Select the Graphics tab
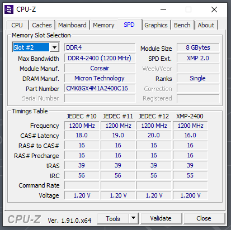This screenshot has width=231, height=230. pos(156,25)
